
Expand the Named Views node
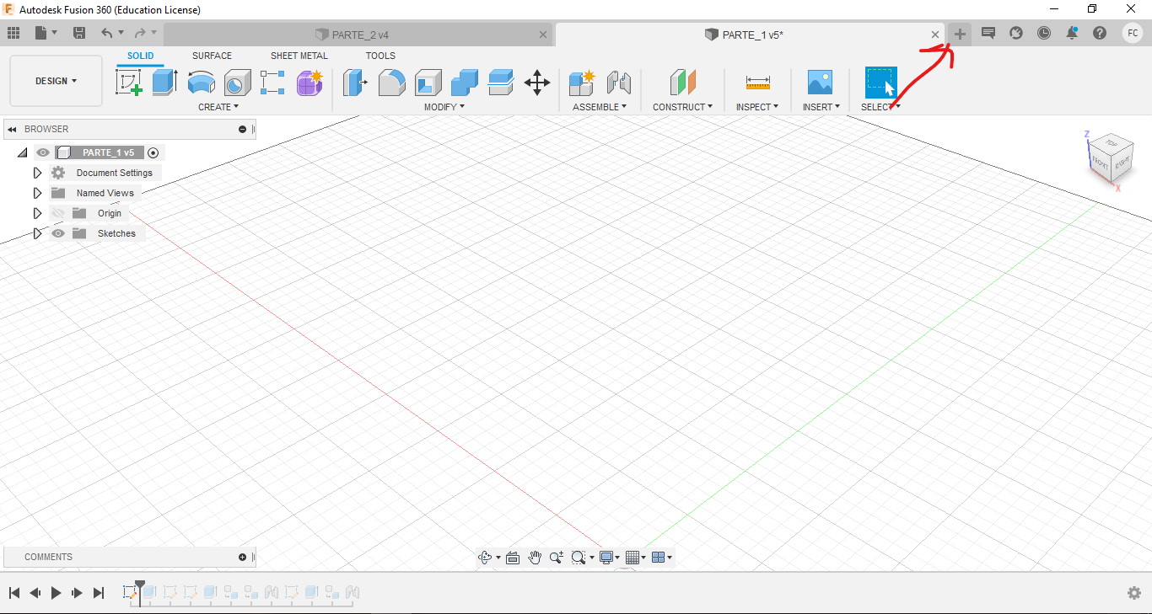[x=37, y=193]
